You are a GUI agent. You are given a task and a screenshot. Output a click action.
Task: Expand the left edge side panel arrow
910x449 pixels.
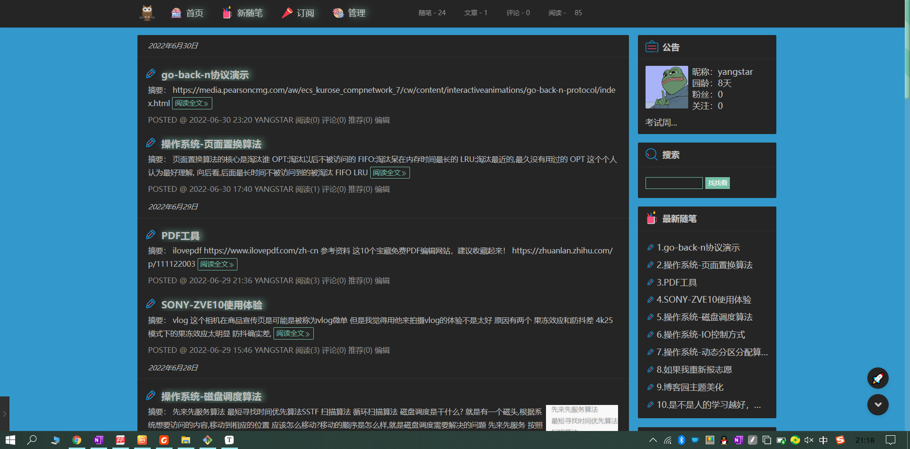coord(4,413)
